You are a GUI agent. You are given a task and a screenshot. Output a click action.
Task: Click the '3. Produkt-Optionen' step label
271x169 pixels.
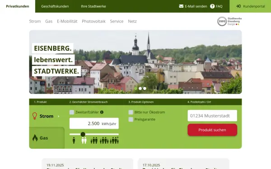coord(141,102)
